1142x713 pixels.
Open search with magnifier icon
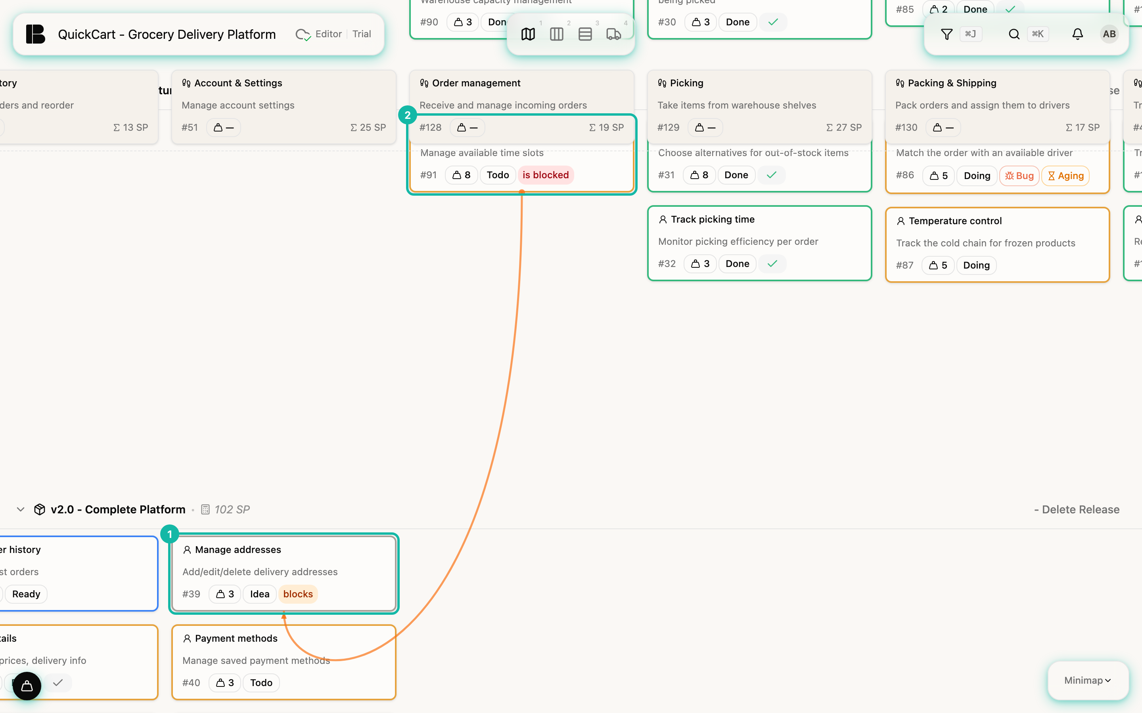[1014, 34]
